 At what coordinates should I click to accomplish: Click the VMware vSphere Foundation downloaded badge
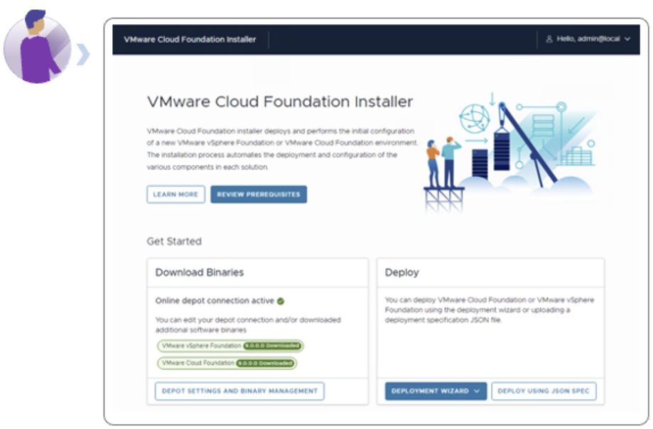coord(231,346)
